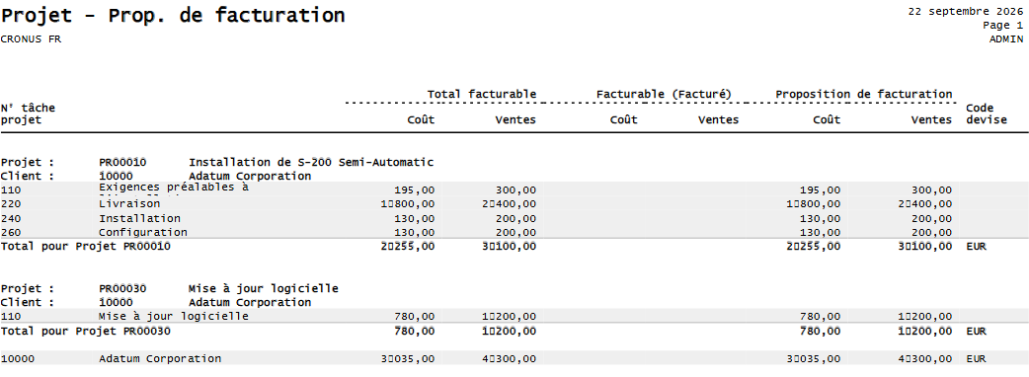The image size is (1029, 377).
Task: Select the "Total facturable" column group header
Action: pos(482,95)
